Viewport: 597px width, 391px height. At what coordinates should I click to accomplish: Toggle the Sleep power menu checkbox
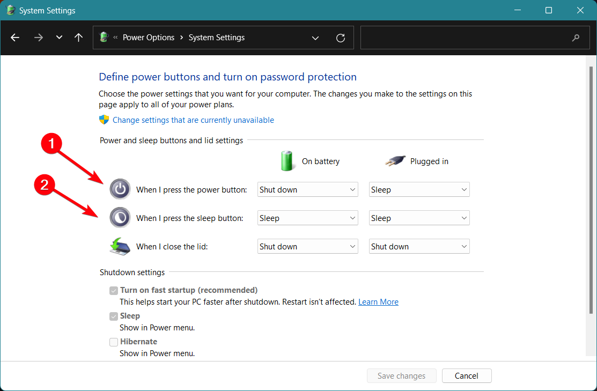(x=114, y=316)
